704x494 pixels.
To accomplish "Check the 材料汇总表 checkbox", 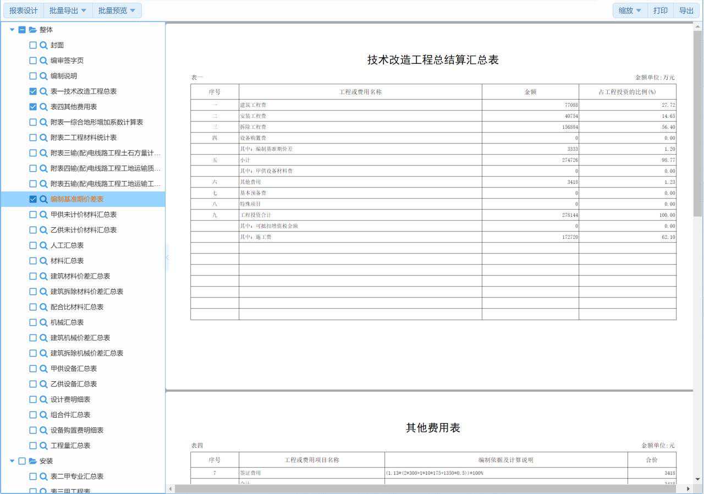I will point(33,261).
